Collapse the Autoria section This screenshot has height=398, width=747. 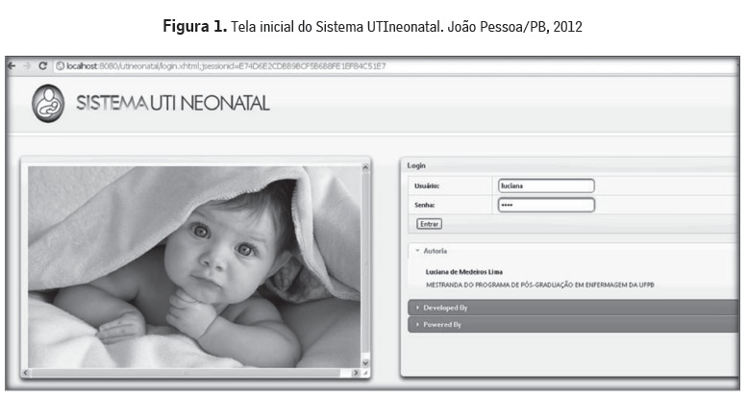tap(431, 251)
